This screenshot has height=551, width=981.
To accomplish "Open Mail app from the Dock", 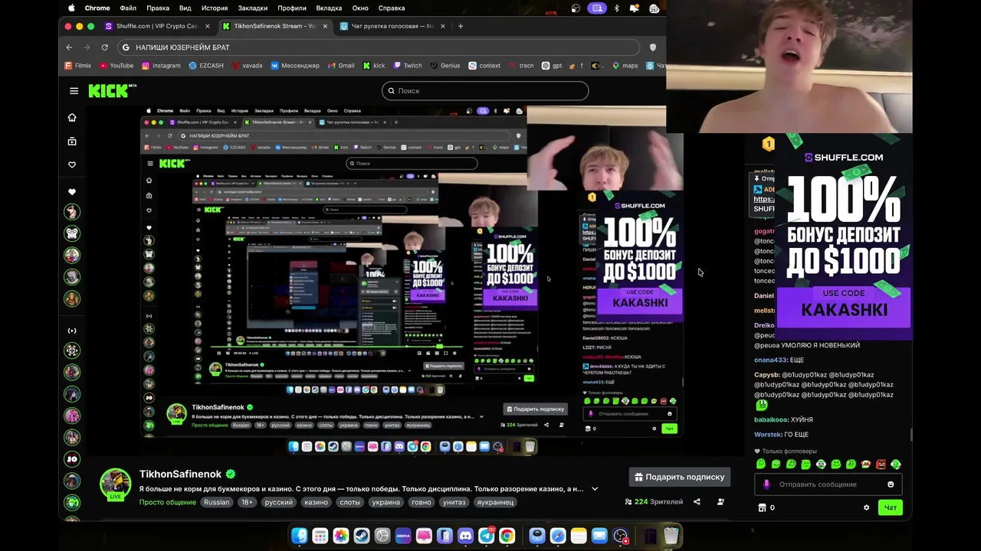I will pyautogui.click(x=599, y=536).
